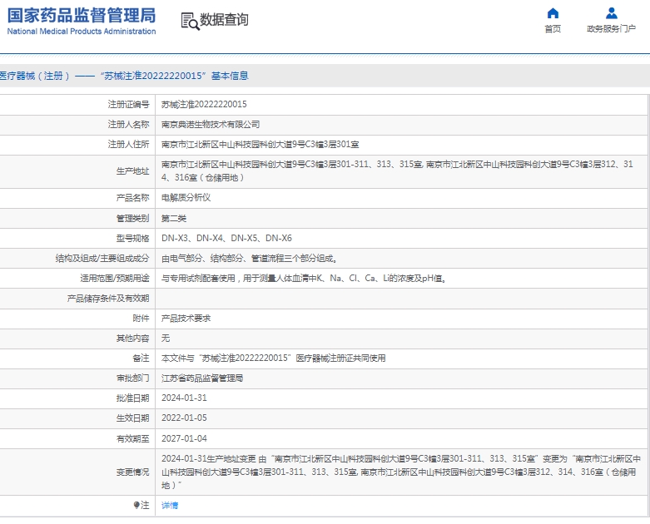650x524 pixels.
Task: Click product name 电解质分析仪
Action: click(186, 198)
